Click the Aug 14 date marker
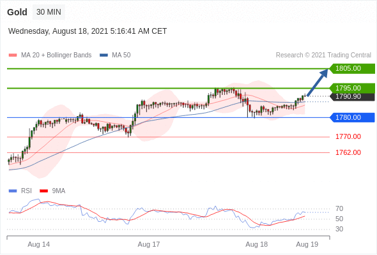The image size is (377, 255). (x=39, y=244)
